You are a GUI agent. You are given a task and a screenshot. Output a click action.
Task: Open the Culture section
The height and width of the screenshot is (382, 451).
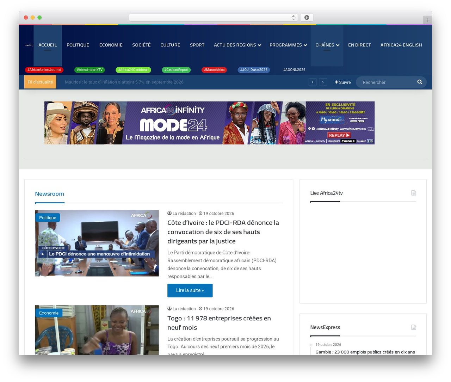click(170, 45)
